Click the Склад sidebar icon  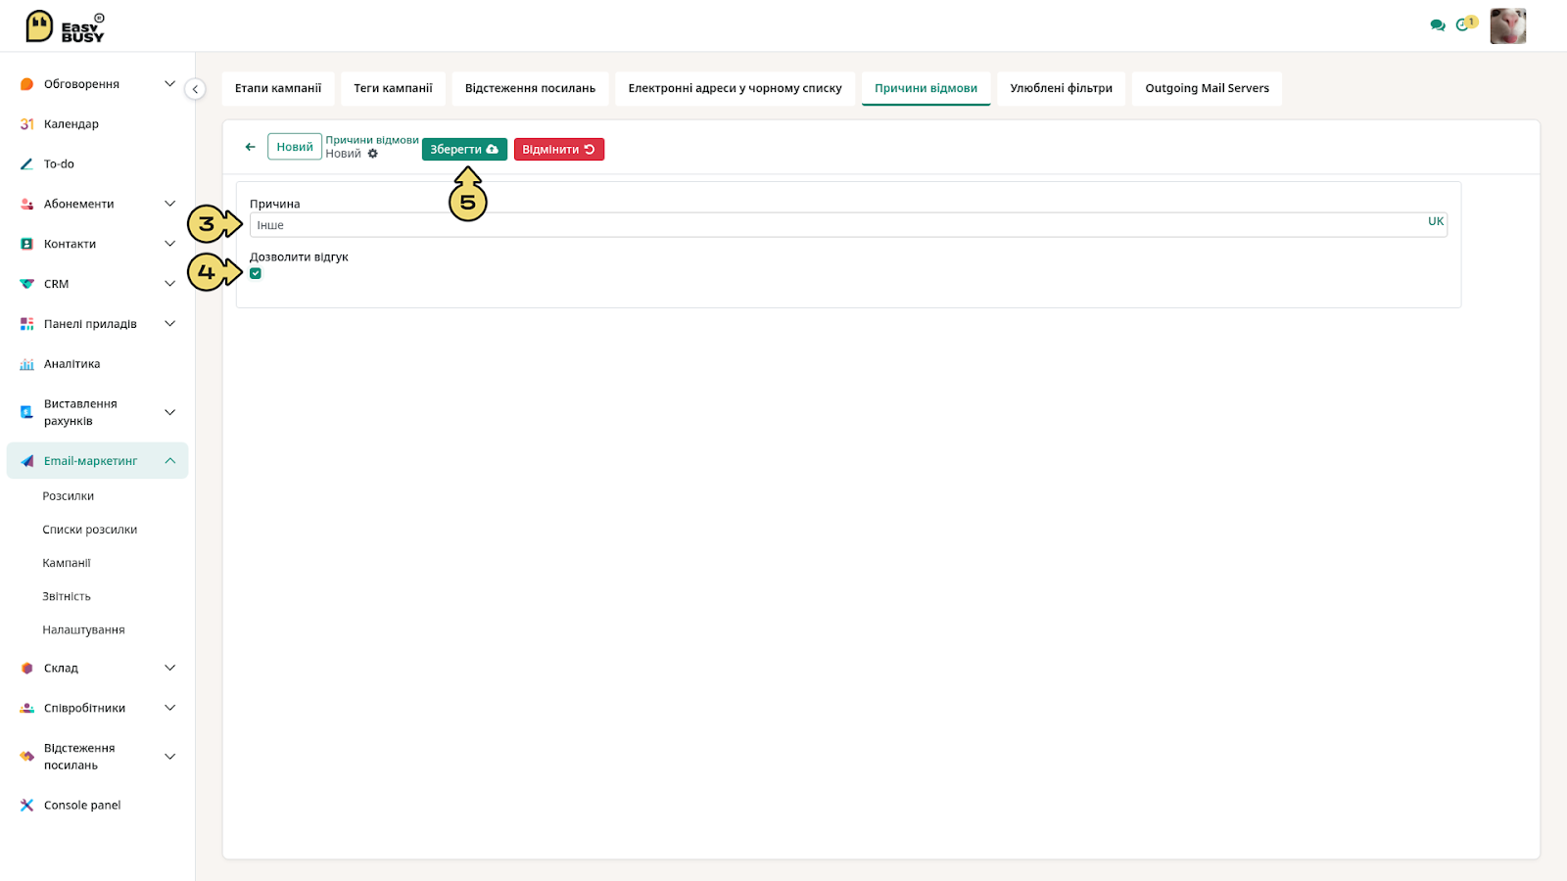click(26, 669)
